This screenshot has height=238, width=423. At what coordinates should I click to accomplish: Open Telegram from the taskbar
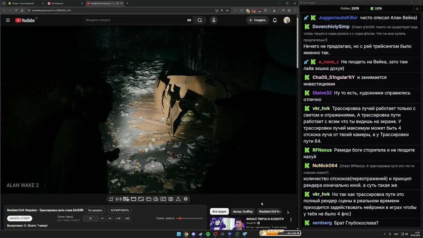point(245,234)
